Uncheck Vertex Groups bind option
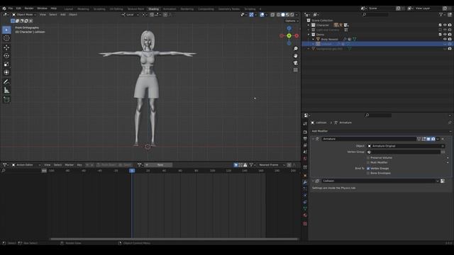The width and height of the screenshot is (454, 255). click(x=368, y=169)
